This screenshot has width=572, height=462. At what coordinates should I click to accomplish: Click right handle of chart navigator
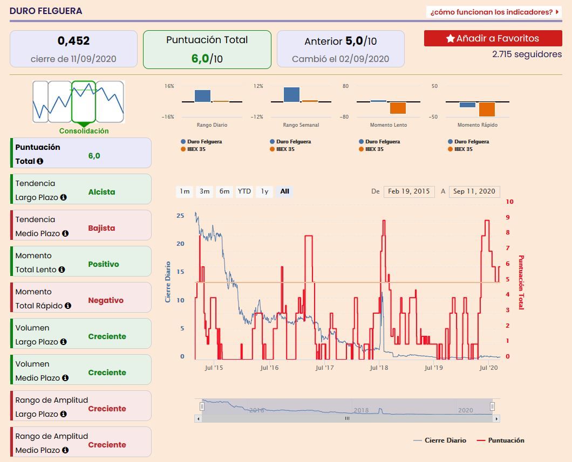[492, 406]
